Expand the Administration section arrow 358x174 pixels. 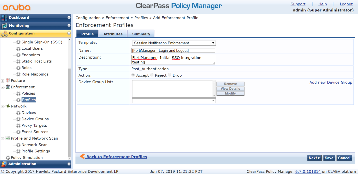tap(69, 164)
